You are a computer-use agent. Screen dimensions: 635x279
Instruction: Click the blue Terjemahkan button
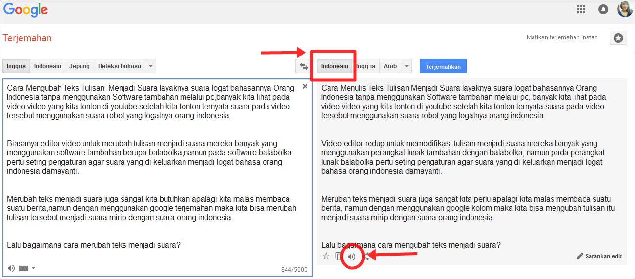pos(443,66)
